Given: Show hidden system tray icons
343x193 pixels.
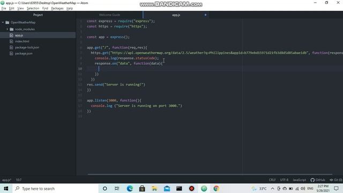Looking at the screenshot, I should (x=272, y=188).
